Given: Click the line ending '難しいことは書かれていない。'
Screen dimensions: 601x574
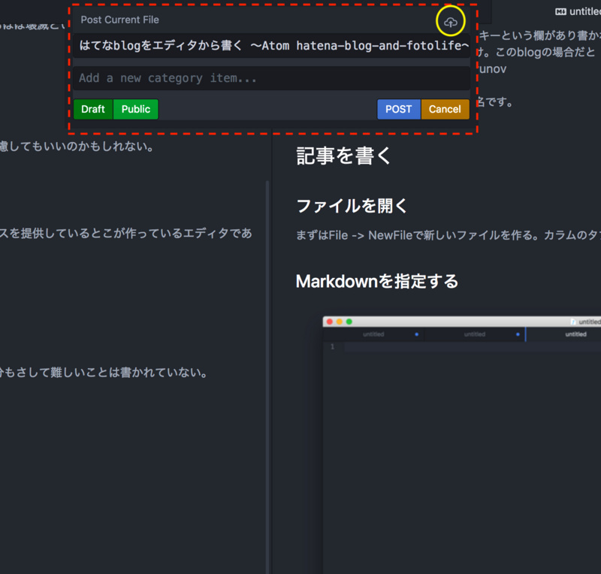Looking at the screenshot, I should (104, 373).
